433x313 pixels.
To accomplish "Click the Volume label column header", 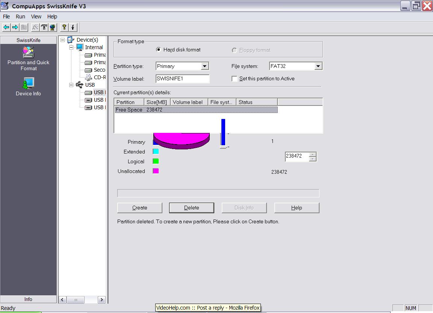I will 189,102.
